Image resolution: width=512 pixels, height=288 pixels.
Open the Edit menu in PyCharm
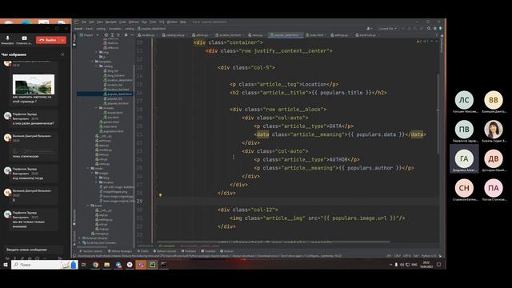[91, 22]
